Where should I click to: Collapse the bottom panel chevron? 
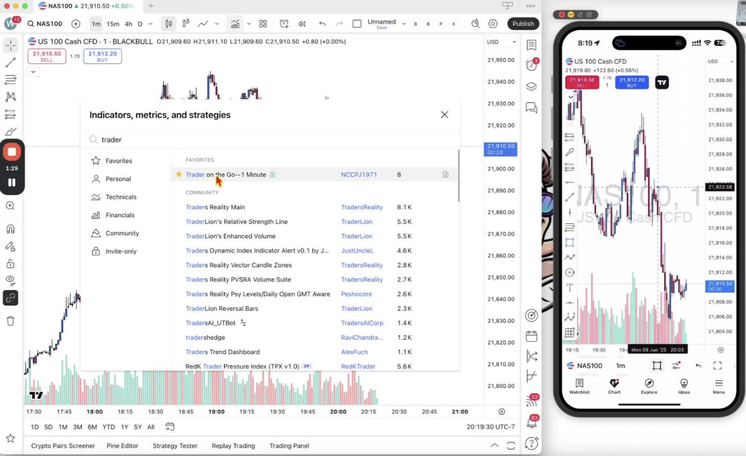[x=494, y=446]
